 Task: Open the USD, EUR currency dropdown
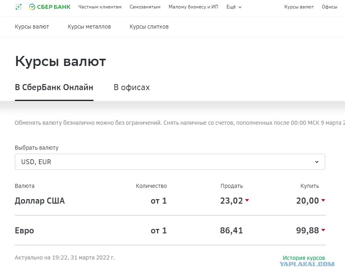click(x=170, y=162)
